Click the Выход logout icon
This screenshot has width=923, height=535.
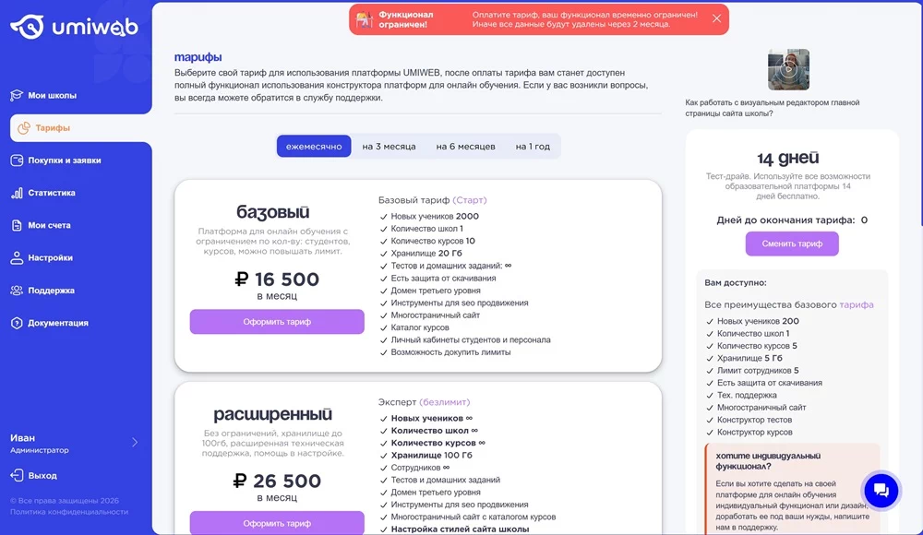click(x=17, y=476)
